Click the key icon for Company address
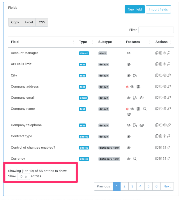 169,86
